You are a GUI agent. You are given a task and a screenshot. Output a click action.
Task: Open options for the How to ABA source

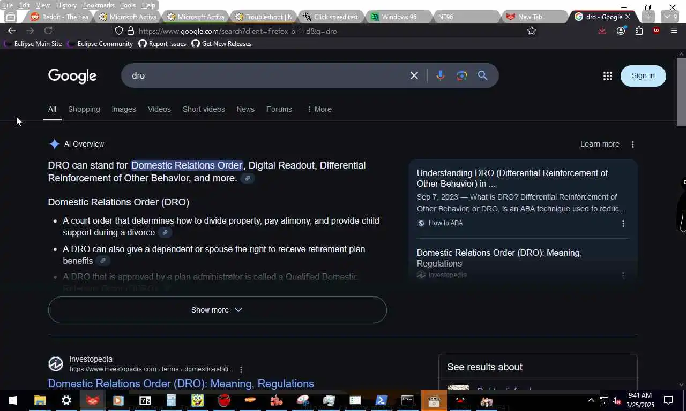[623, 224]
